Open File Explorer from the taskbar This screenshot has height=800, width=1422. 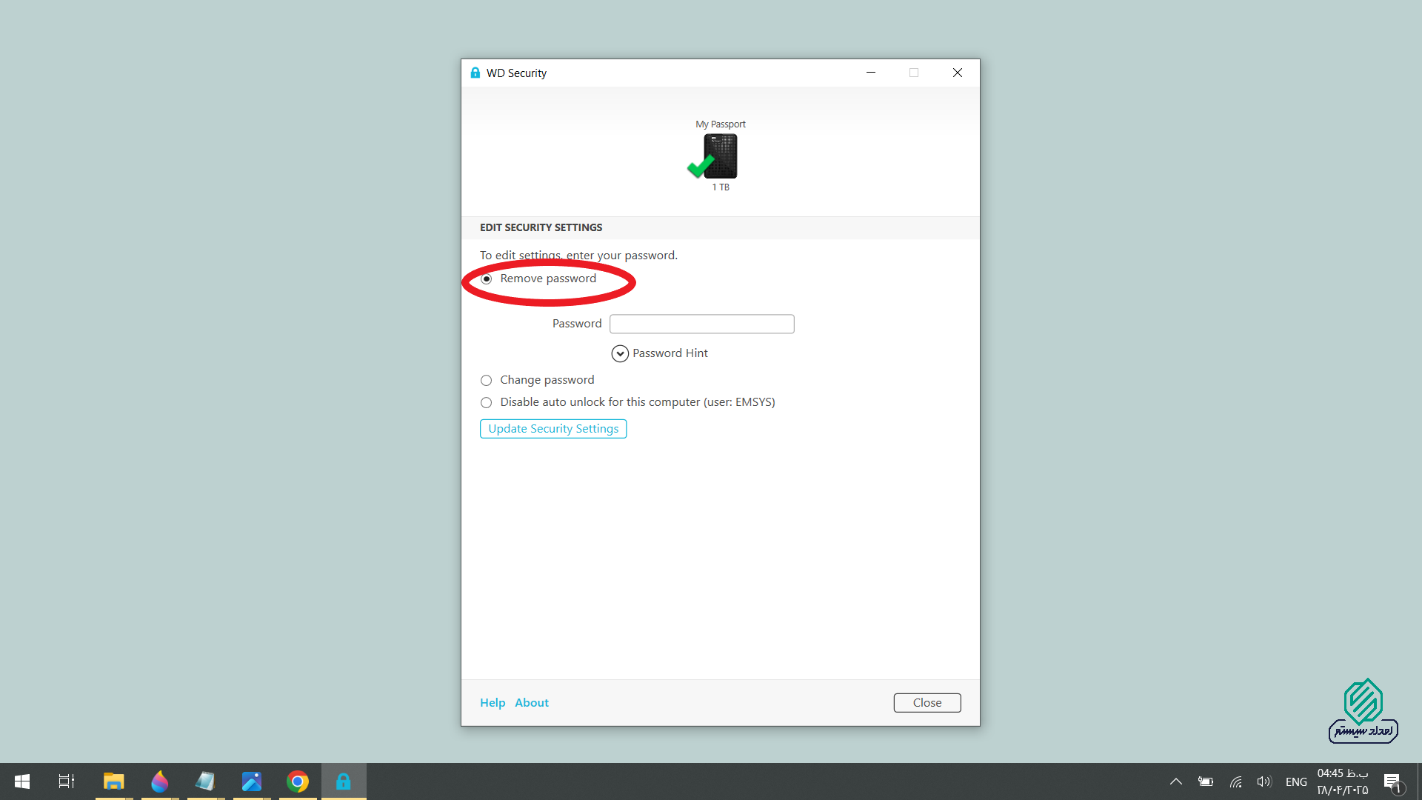[x=113, y=781]
